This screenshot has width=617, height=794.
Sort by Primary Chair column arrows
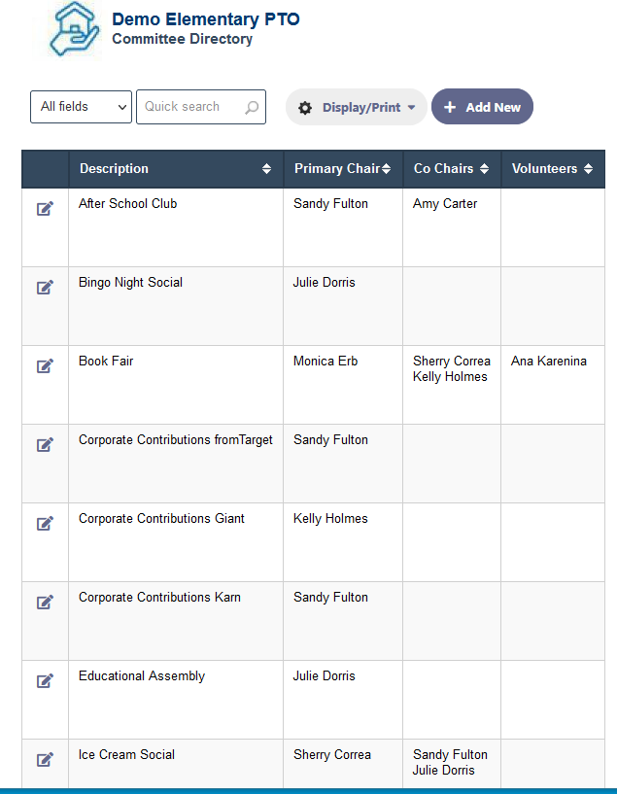[x=386, y=169]
